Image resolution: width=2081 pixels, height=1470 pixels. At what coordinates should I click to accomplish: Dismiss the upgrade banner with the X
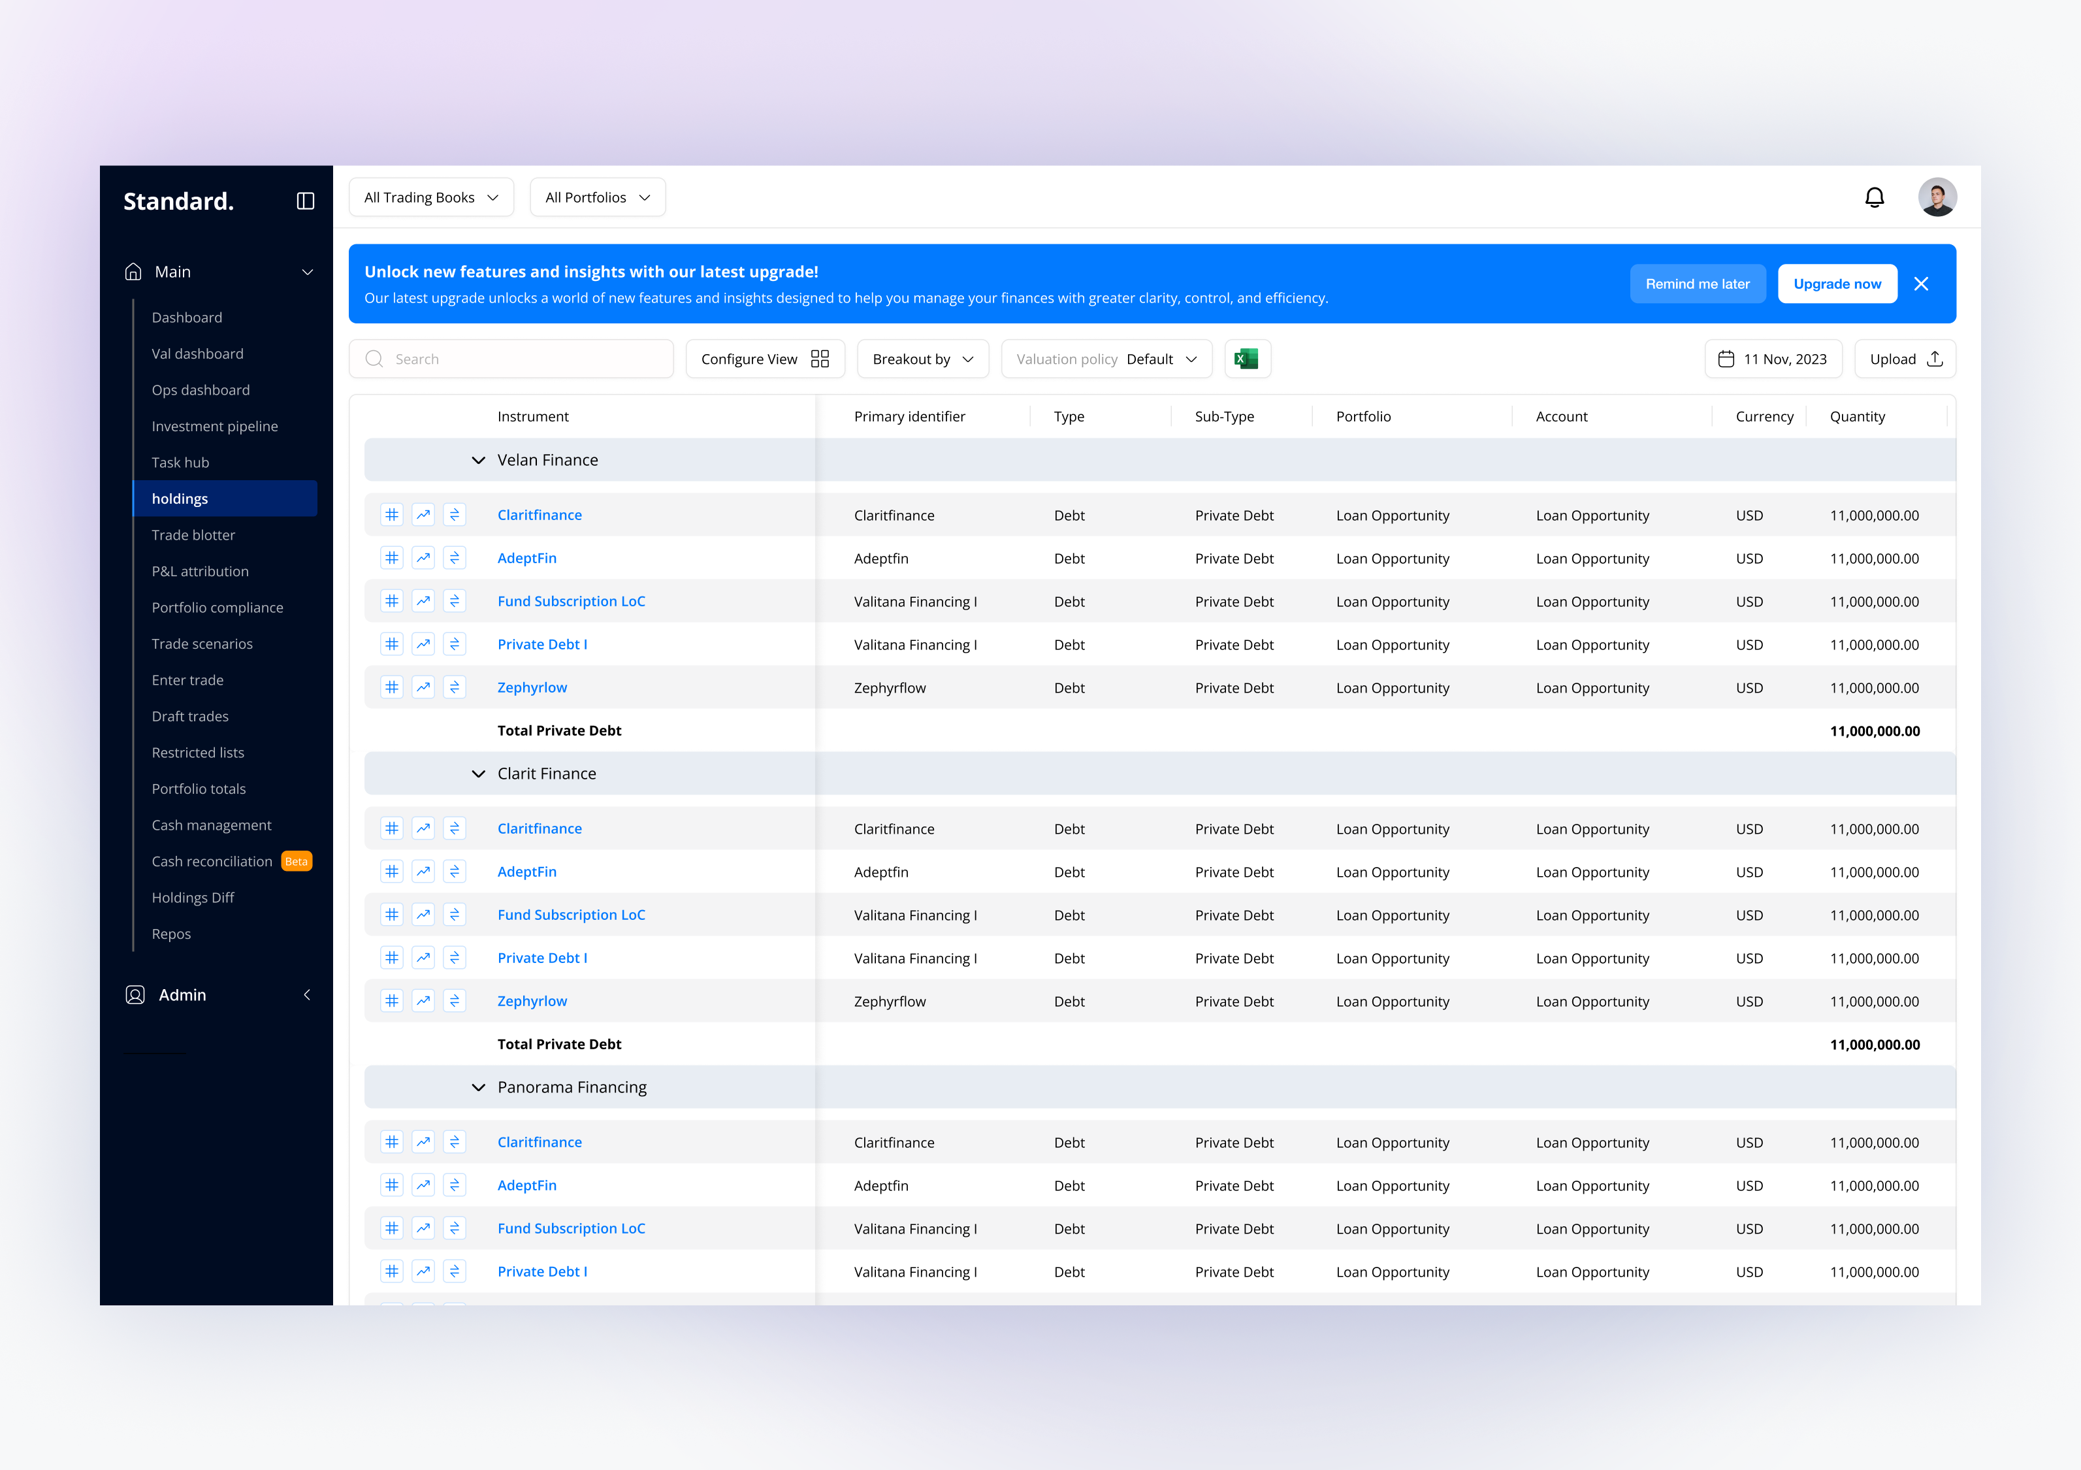pos(1922,283)
